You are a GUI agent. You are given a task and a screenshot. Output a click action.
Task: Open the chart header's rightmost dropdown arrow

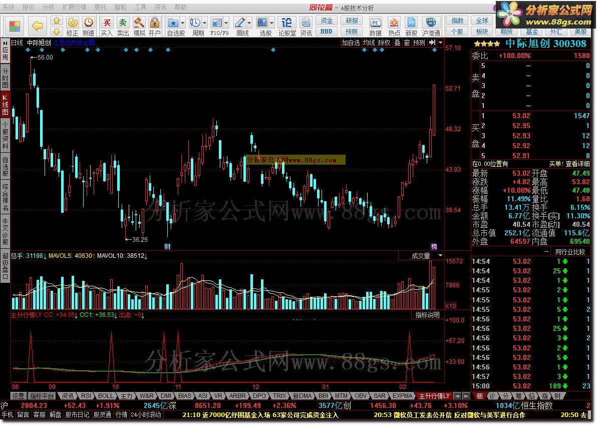coord(441,43)
